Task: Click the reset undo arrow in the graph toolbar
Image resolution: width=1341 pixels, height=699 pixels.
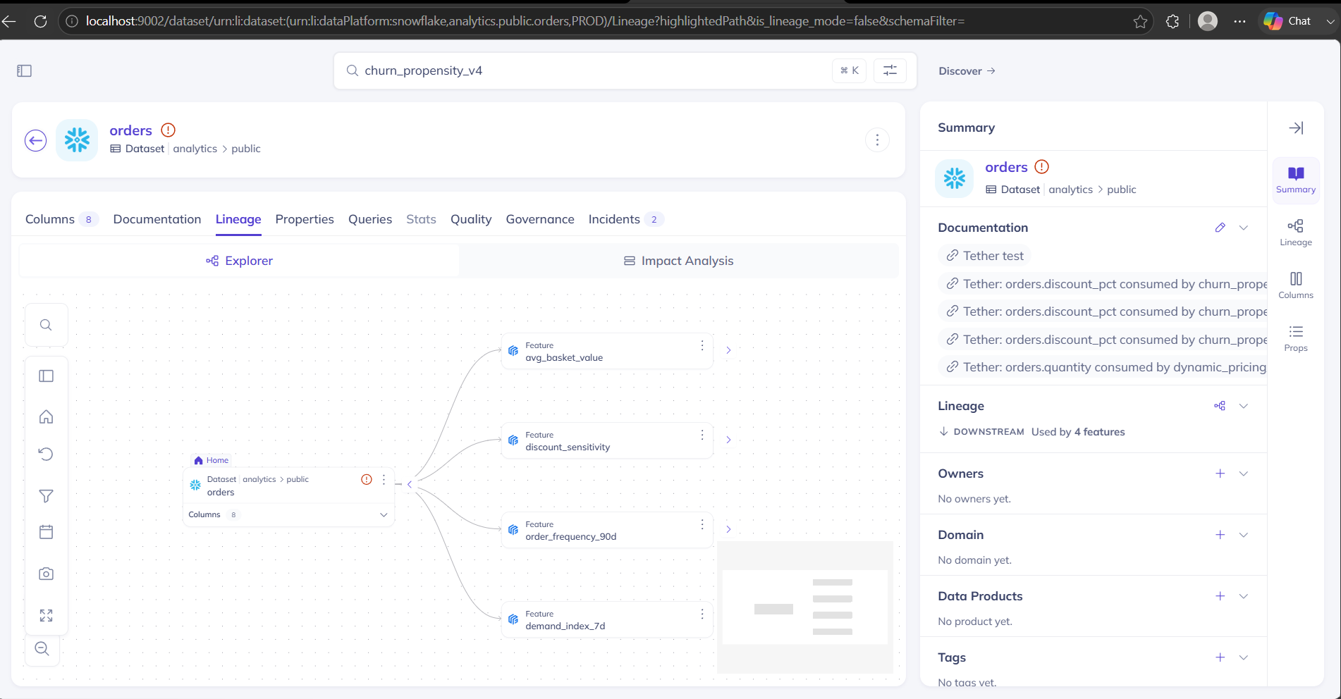Action: pos(46,454)
